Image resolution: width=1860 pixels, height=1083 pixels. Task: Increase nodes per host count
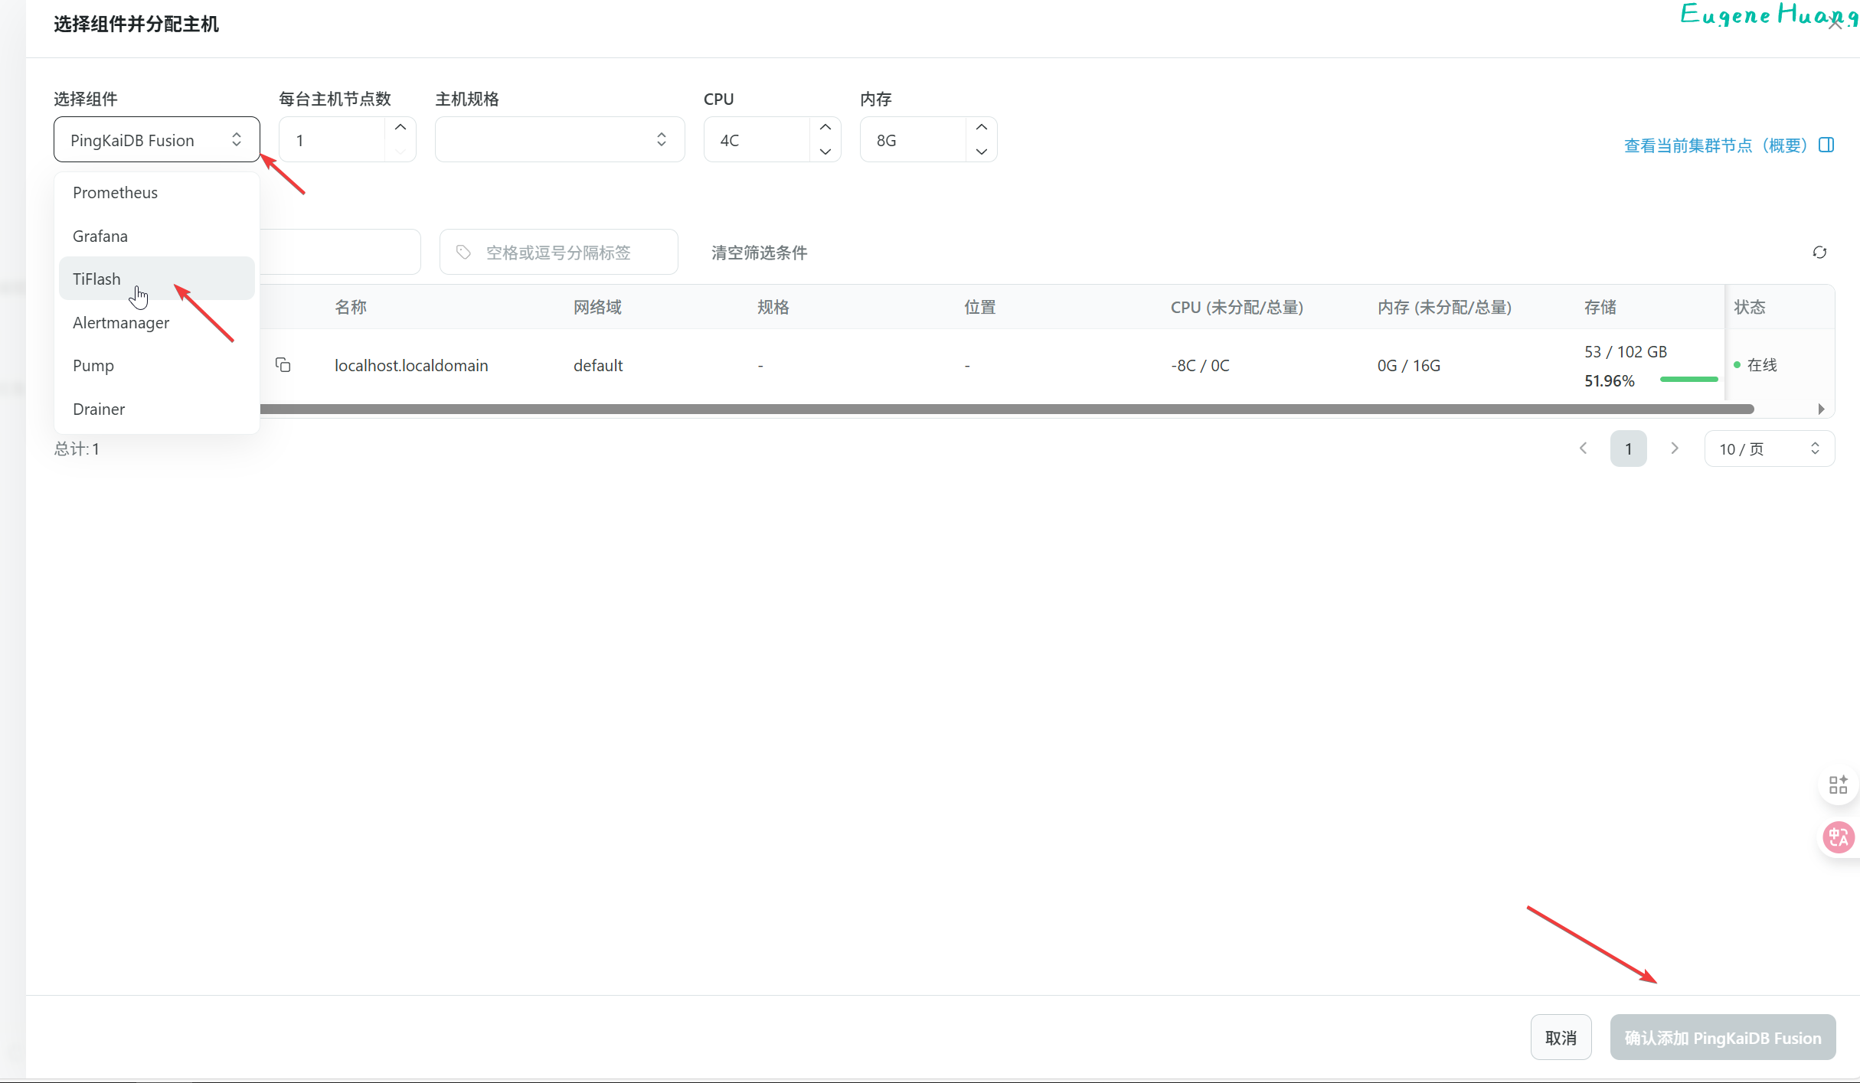(x=400, y=128)
